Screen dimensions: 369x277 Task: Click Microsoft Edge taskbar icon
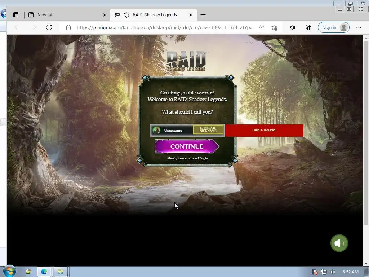(44, 272)
